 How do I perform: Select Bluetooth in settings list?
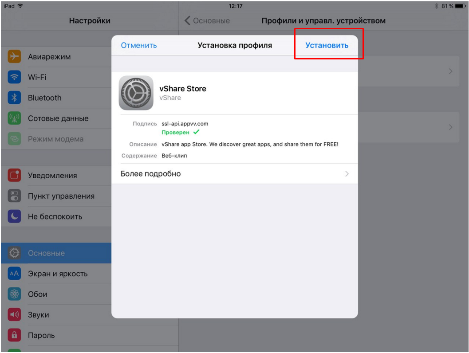click(x=56, y=98)
